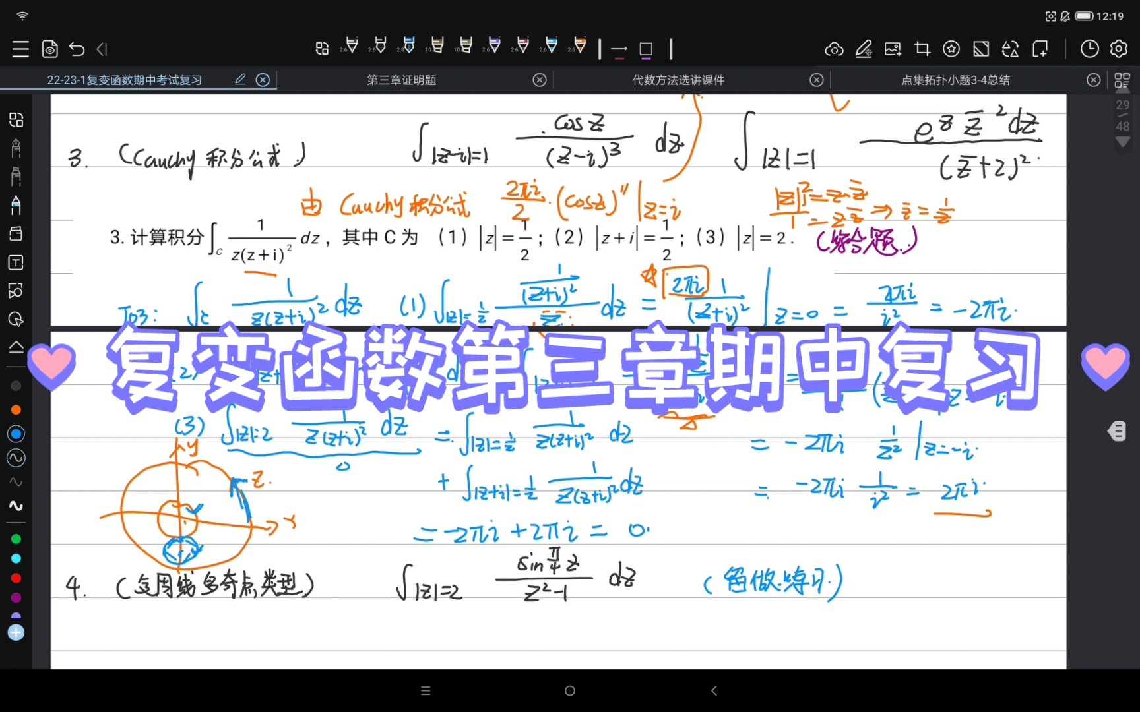Switch to tab 点集拓扑小题3-4总结
The height and width of the screenshot is (712, 1140).
(x=955, y=80)
